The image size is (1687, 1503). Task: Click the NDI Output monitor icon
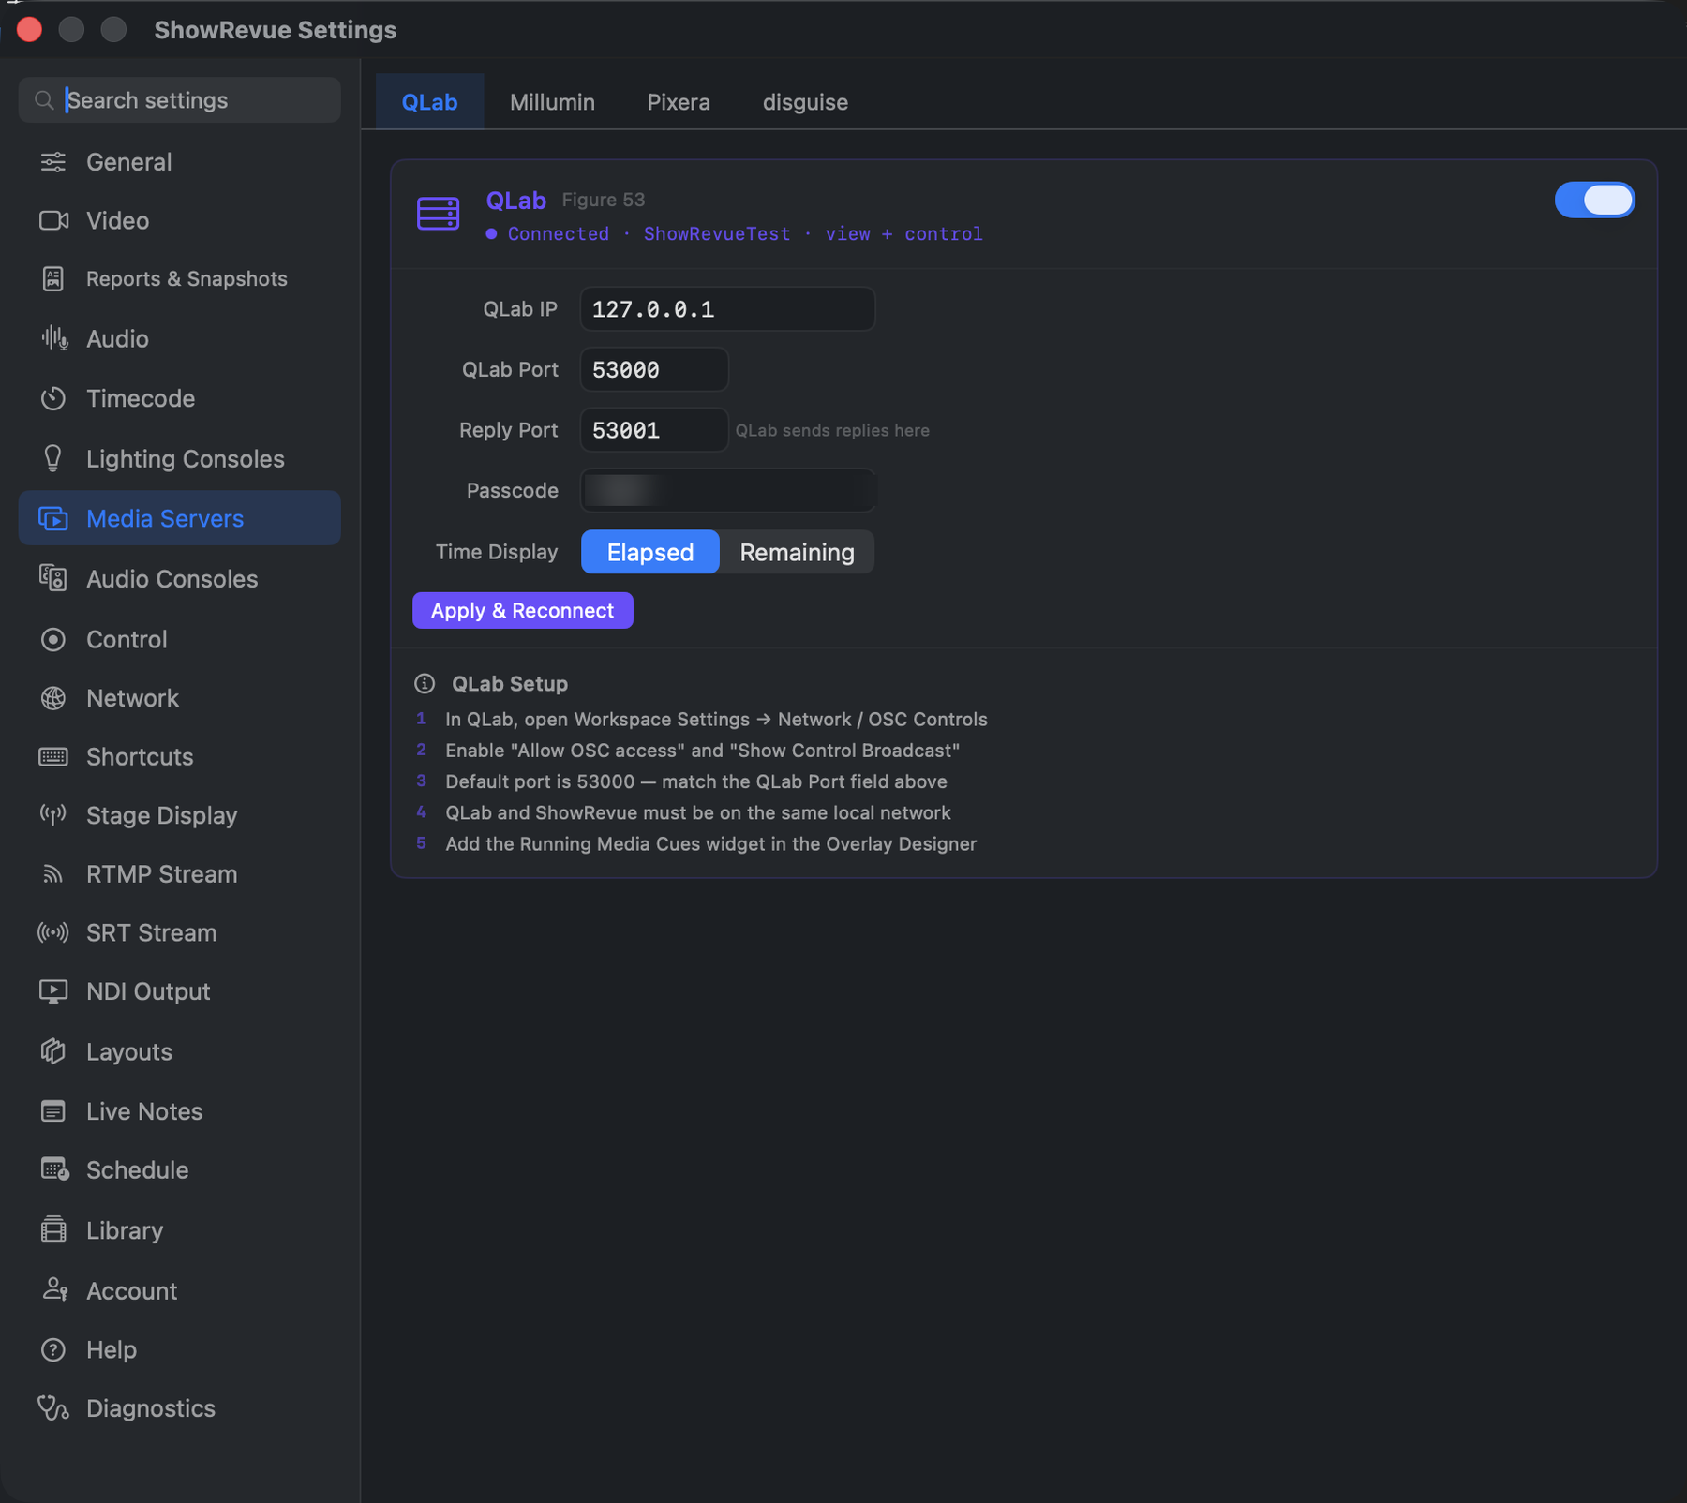point(53,991)
